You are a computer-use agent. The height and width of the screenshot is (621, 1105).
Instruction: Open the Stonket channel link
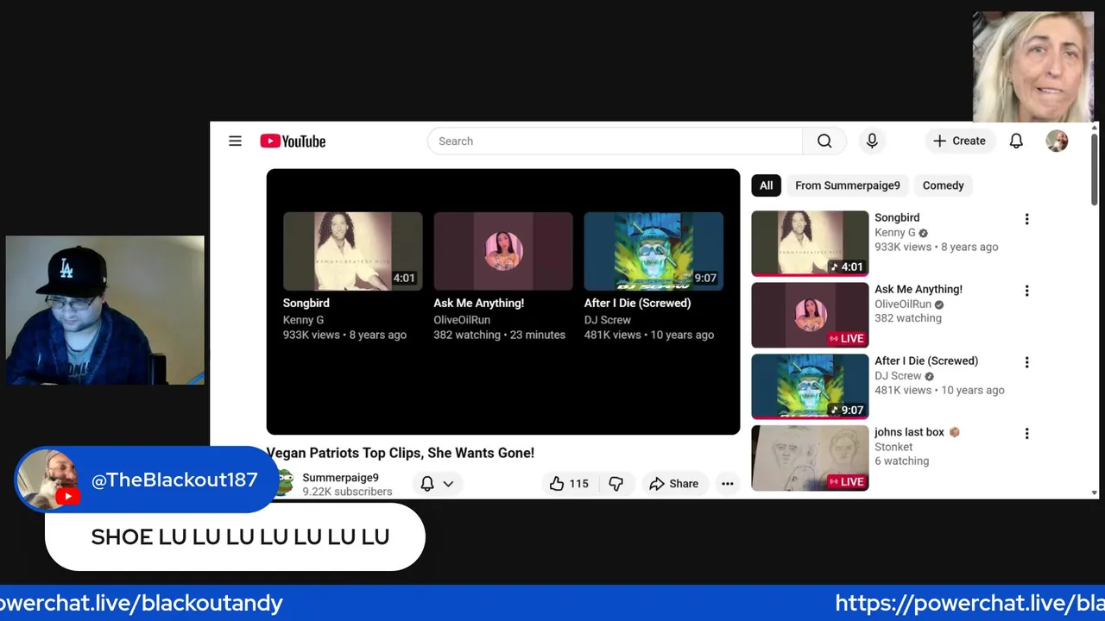(x=893, y=447)
